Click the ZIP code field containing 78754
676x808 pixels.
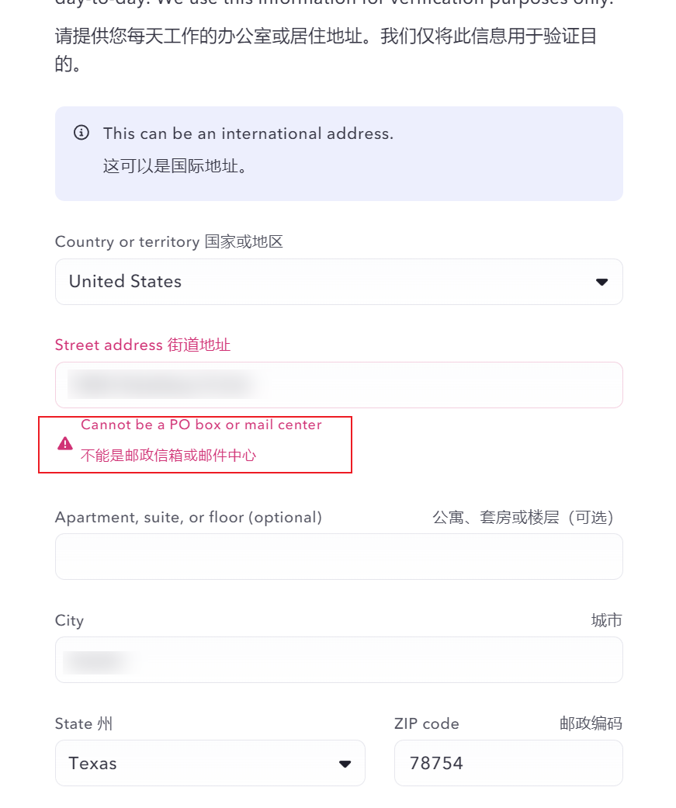pos(508,764)
